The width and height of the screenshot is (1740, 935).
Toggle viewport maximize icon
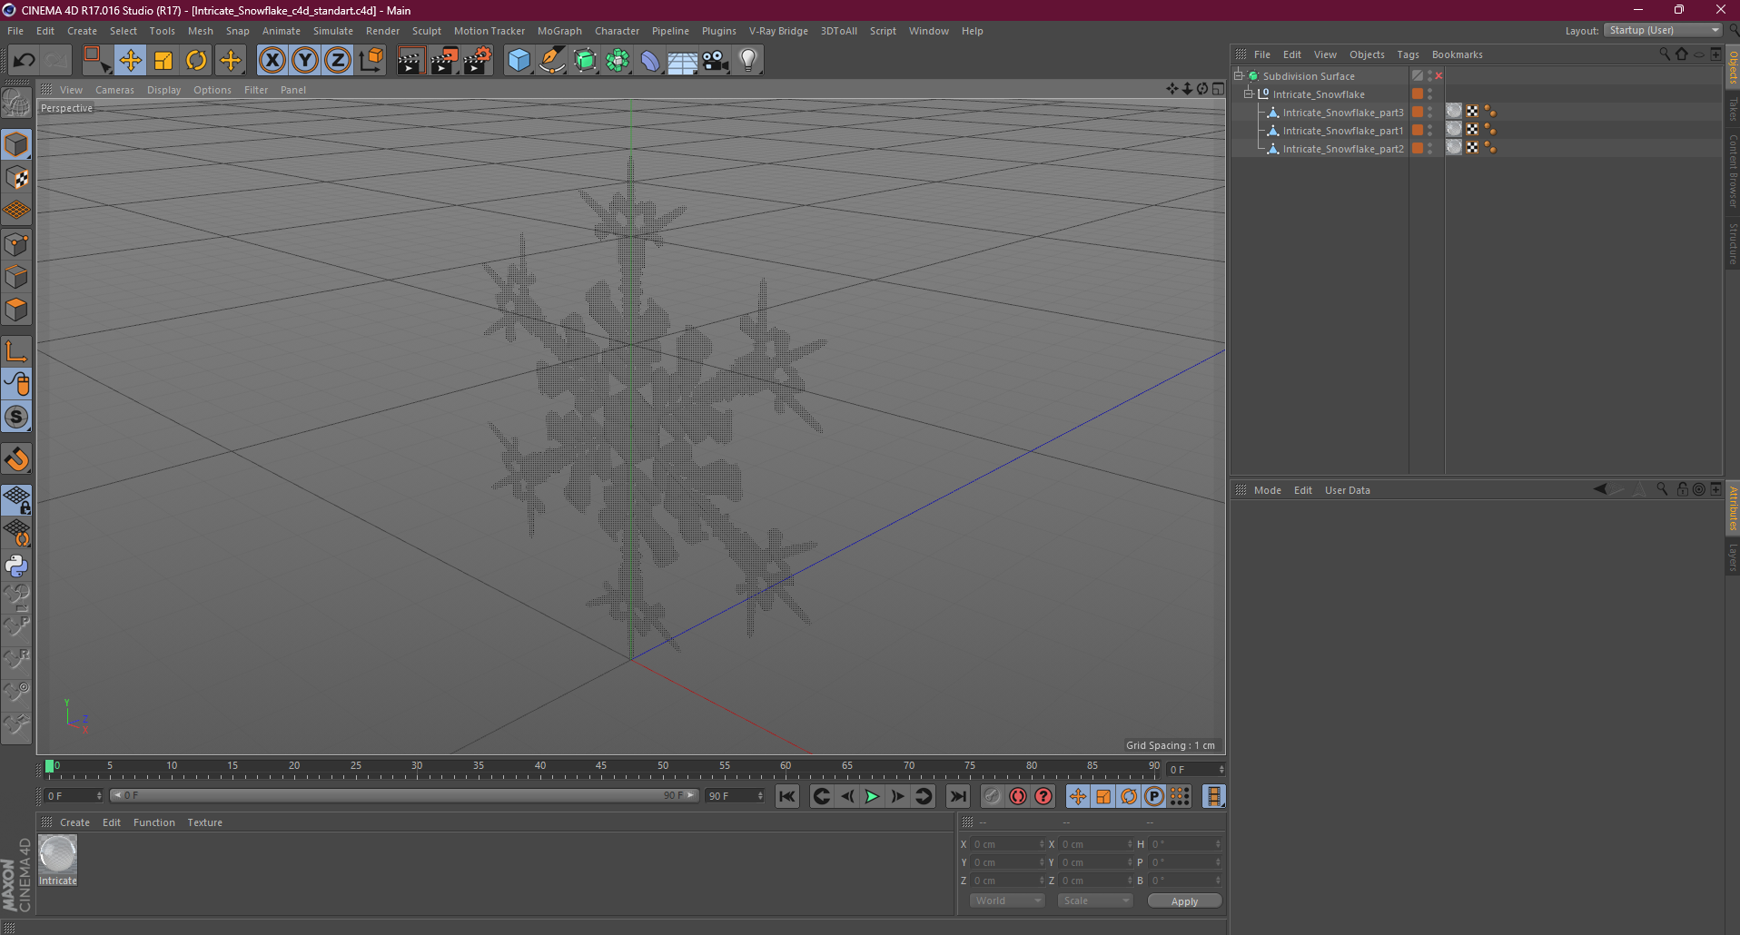click(1218, 89)
